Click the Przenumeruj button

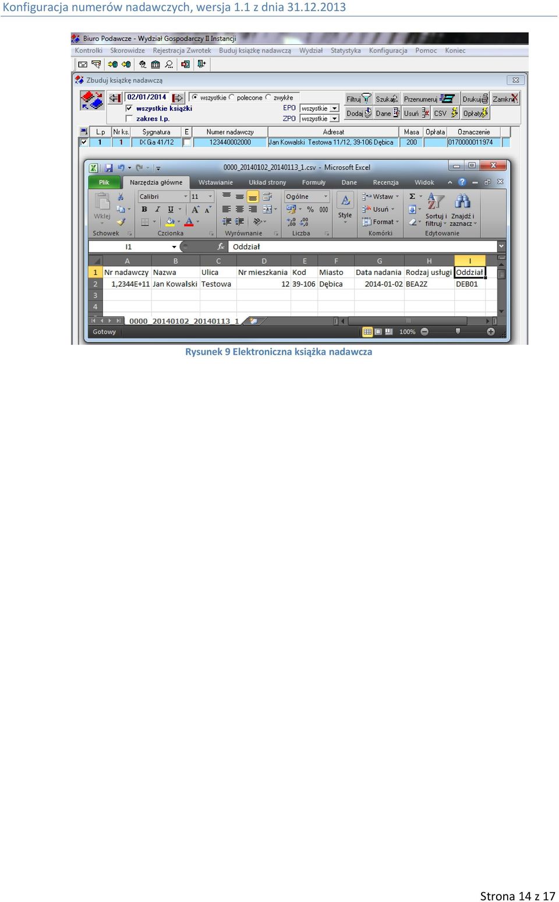(x=430, y=98)
